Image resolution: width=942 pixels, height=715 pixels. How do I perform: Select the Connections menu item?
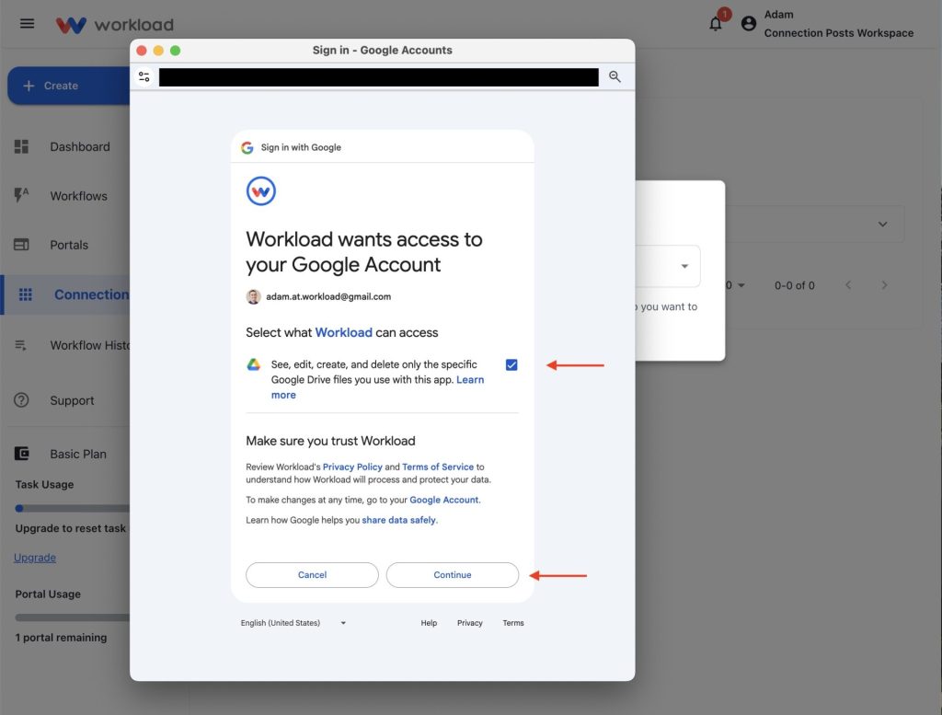pos(66,294)
